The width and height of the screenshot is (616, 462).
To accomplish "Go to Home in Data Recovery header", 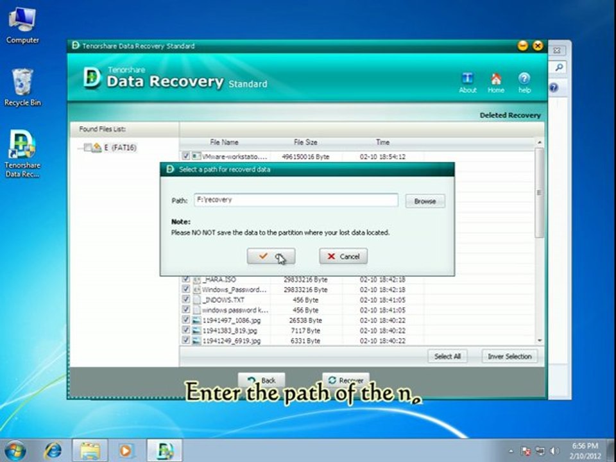I will [x=496, y=83].
